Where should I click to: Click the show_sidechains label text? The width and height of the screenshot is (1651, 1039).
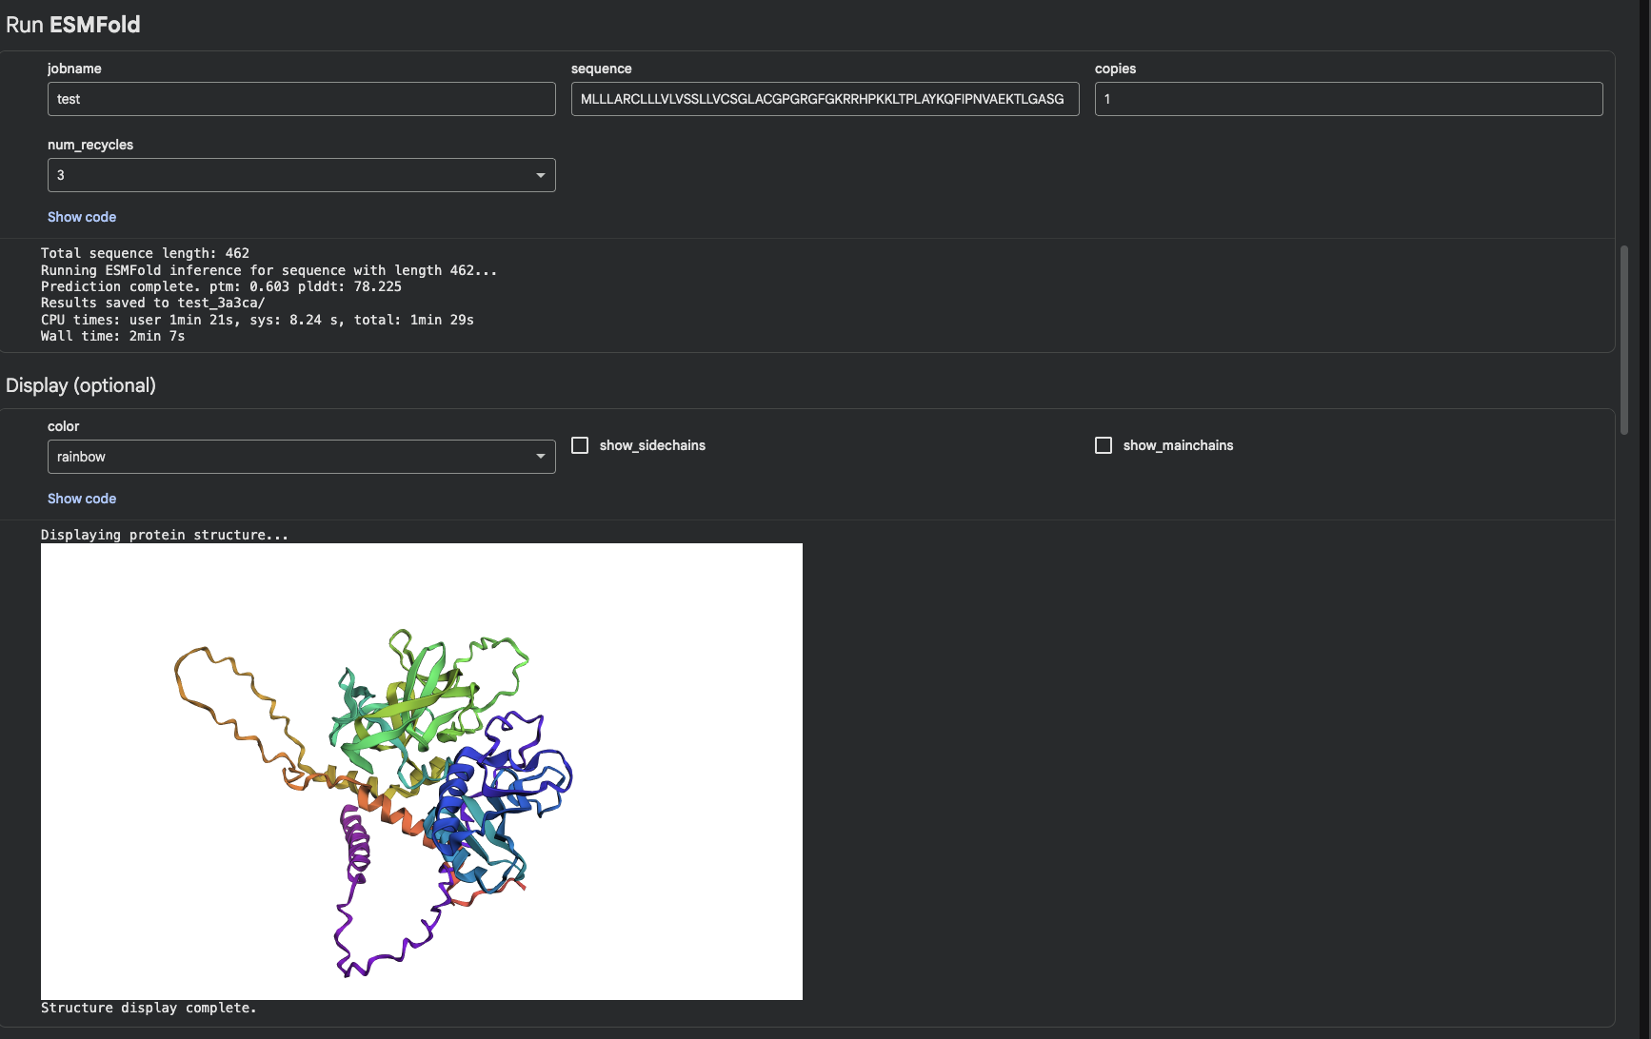[x=652, y=445]
